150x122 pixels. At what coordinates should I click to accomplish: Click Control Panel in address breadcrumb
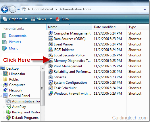43,9
